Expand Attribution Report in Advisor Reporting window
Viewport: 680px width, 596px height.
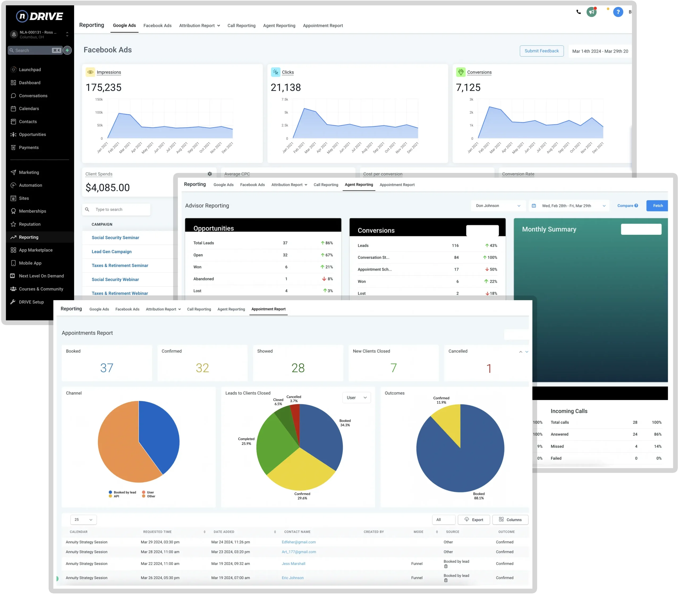pyautogui.click(x=289, y=185)
